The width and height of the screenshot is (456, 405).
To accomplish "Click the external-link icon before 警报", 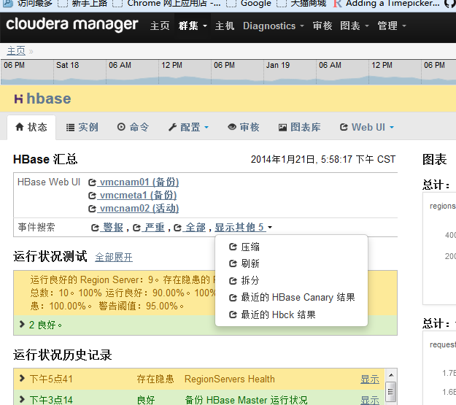I will pos(95,228).
